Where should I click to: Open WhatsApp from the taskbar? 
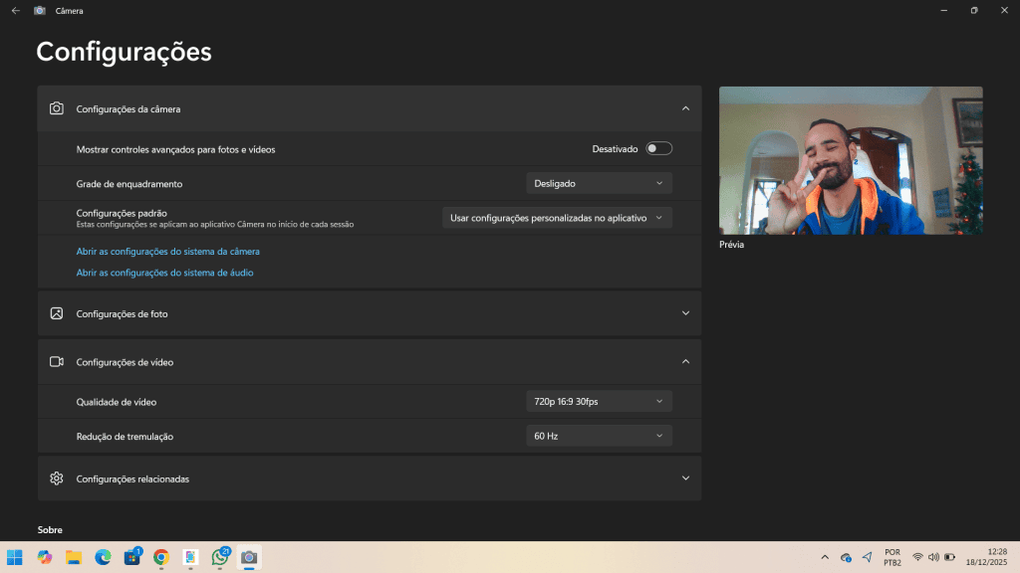pos(220,557)
